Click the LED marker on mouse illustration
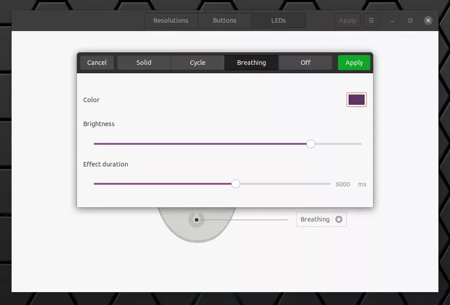 [197, 220]
